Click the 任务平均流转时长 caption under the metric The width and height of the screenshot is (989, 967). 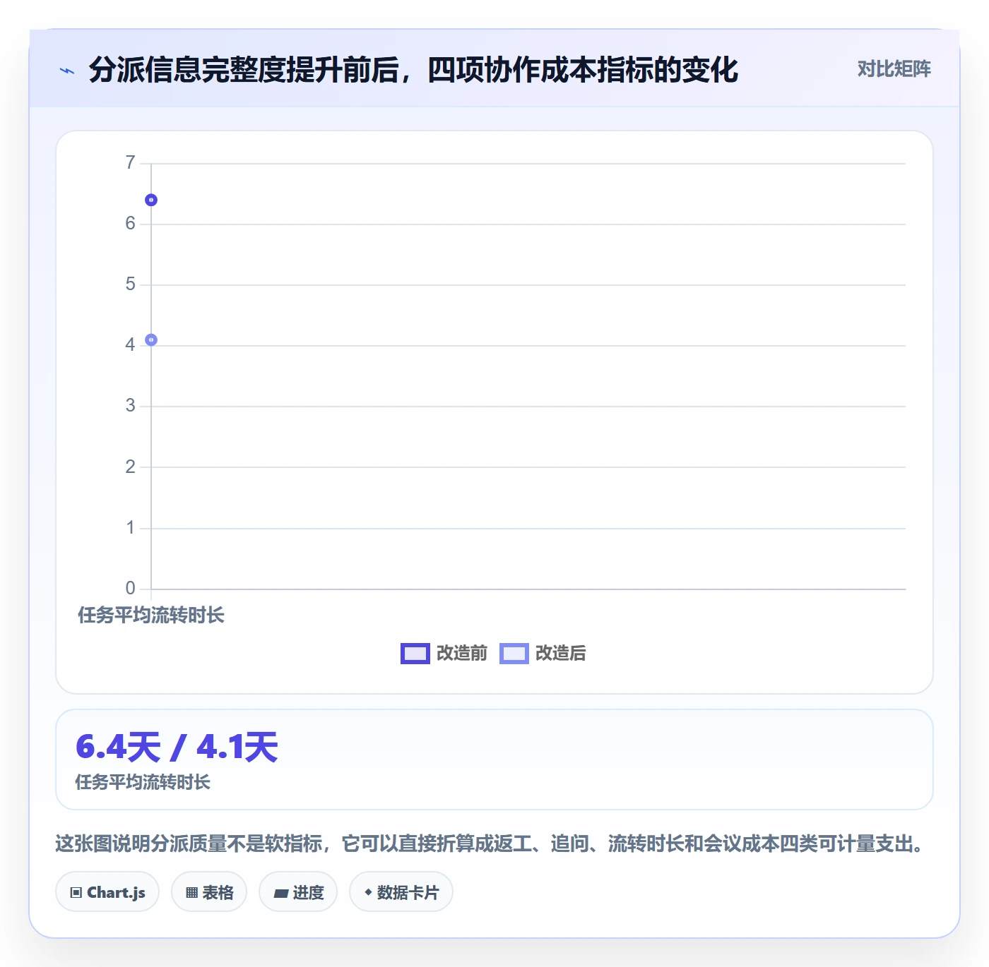(143, 782)
